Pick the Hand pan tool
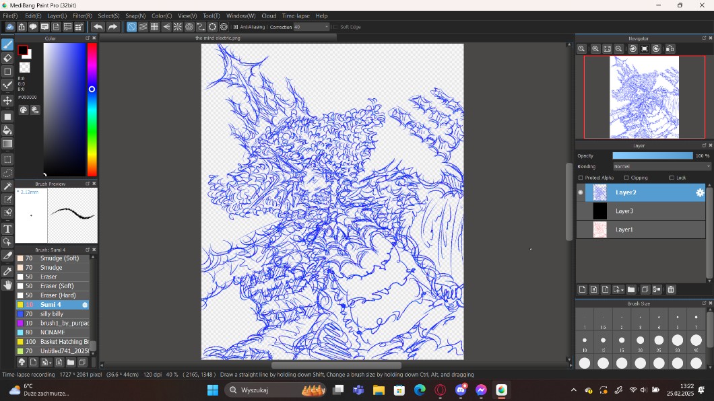The width and height of the screenshot is (714, 401). [x=7, y=285]
